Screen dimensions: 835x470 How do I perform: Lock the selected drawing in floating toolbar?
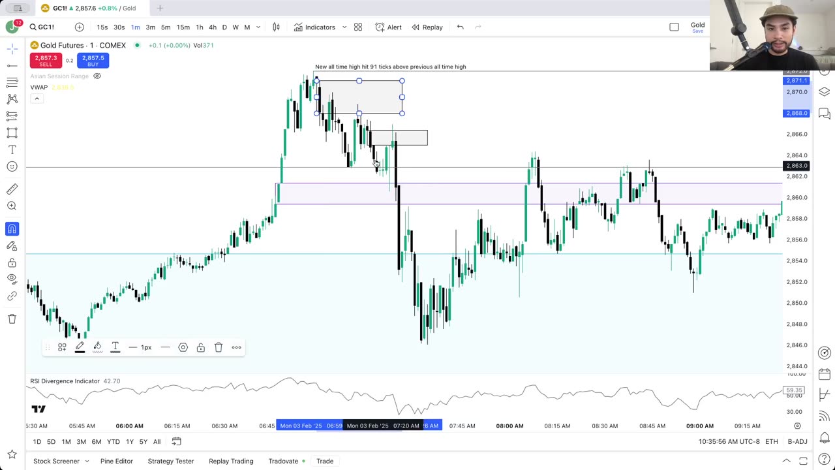click(x=201, y=347)
